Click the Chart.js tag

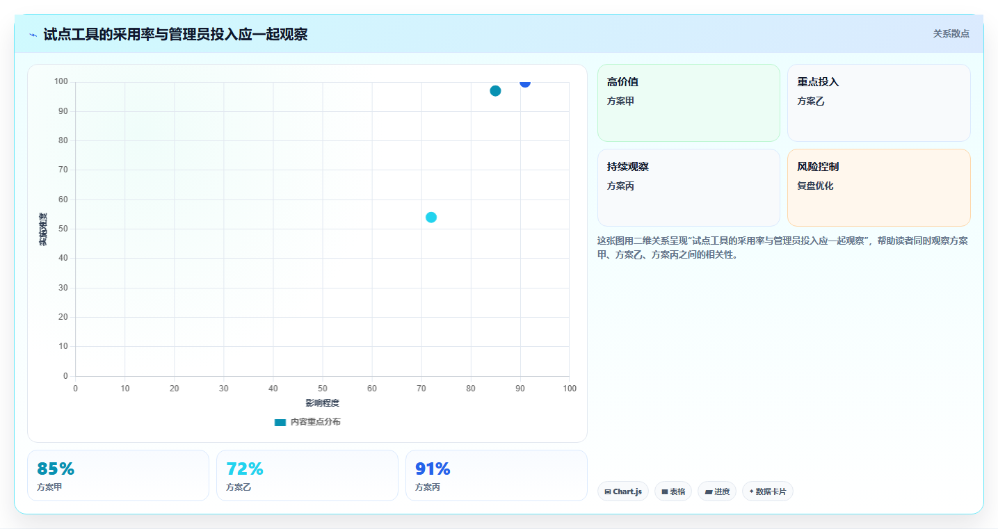623,491
